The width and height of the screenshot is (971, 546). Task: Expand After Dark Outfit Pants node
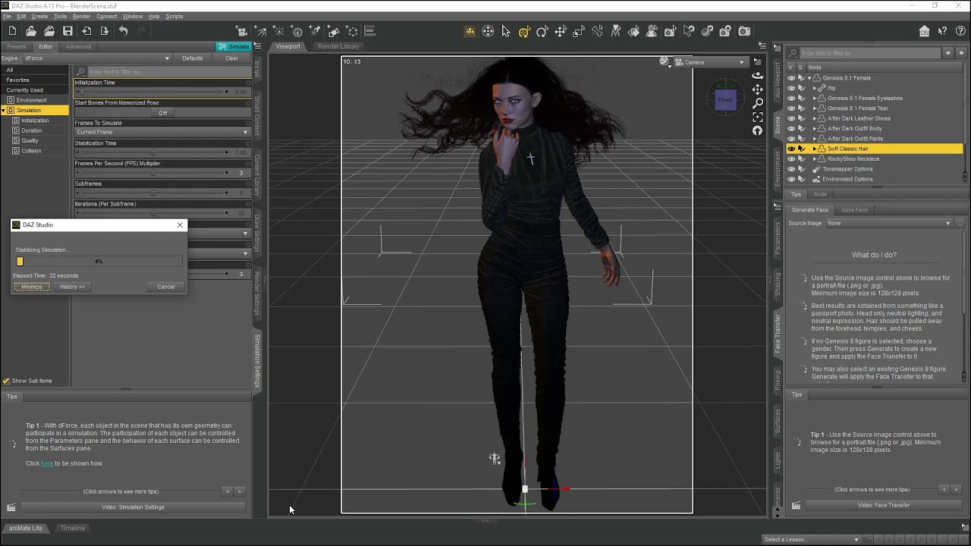815,139
